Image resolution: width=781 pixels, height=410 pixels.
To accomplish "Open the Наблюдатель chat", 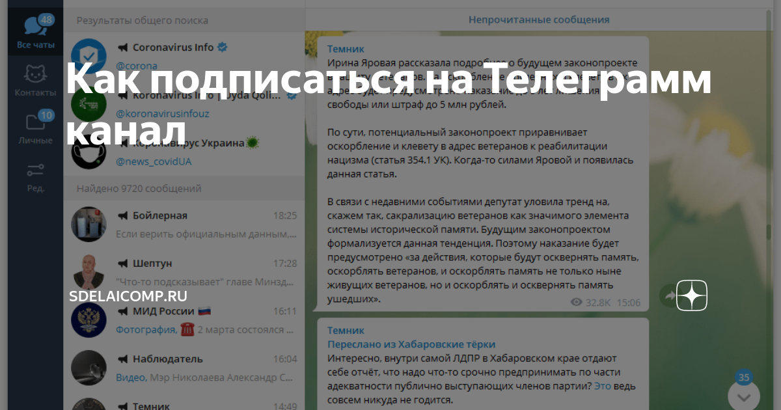I will 184,368.
